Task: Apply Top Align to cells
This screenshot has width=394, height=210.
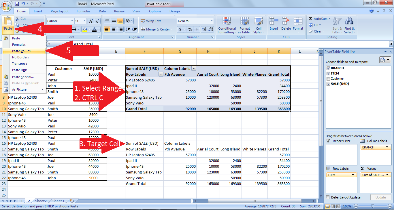Action: [107, 21]
